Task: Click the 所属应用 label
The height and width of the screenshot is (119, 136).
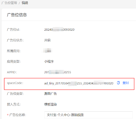Action: coord(14,51)
